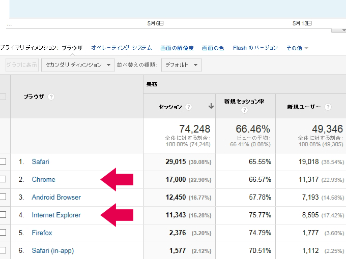This screenshot has height=259, width=346.
Task: Switch to 画面の色 dimension
Action: coord(213,48)
